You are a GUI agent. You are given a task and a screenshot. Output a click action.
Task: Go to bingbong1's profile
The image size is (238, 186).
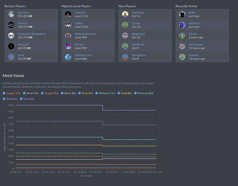click(x=138, y=34)
